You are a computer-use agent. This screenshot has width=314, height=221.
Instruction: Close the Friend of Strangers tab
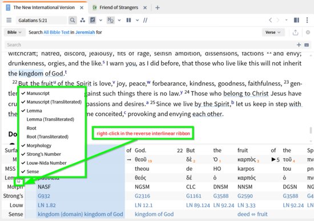(x=145, y=7)
